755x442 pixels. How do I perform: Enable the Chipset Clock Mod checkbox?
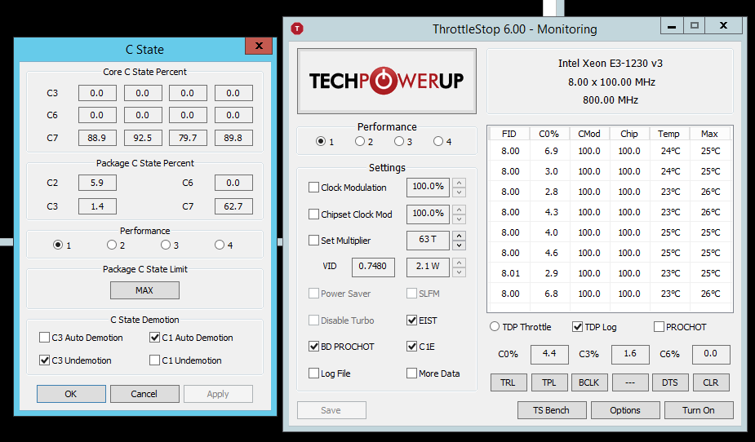pos(313,214)
